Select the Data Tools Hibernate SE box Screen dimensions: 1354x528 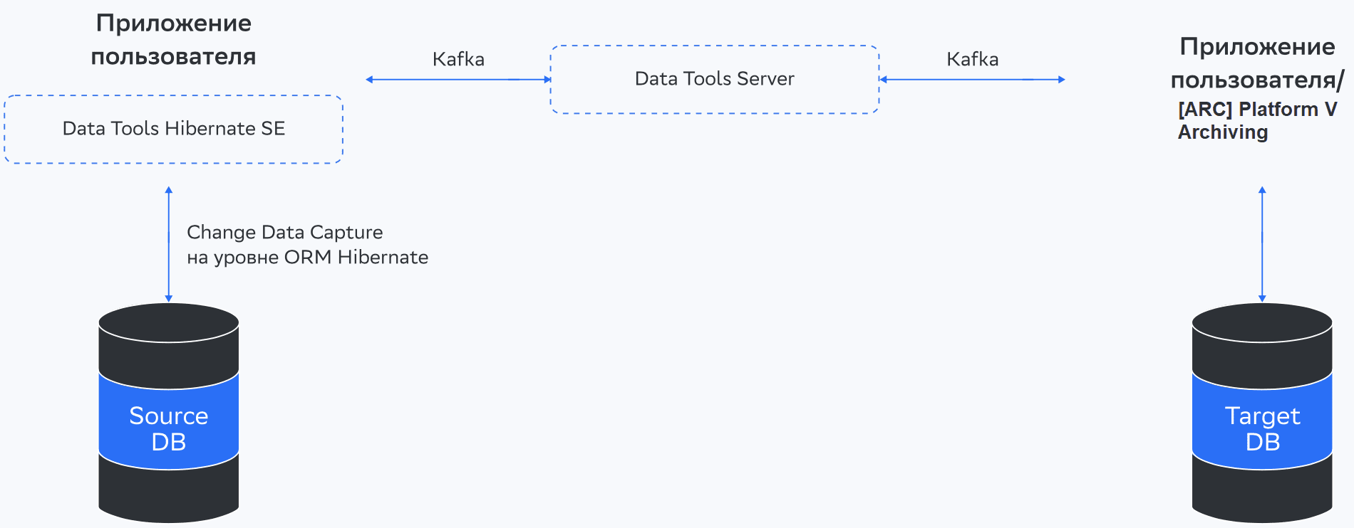174,129
